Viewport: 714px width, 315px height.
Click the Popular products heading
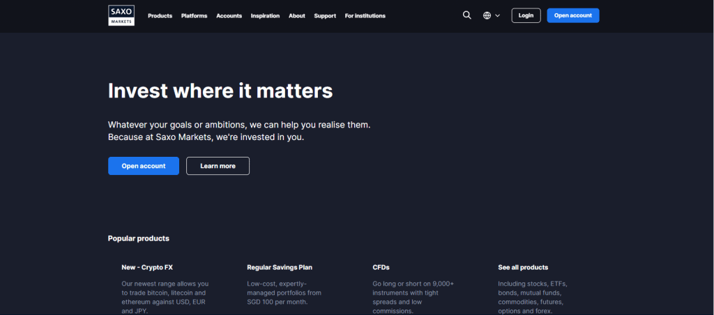[x=139, y=238]
